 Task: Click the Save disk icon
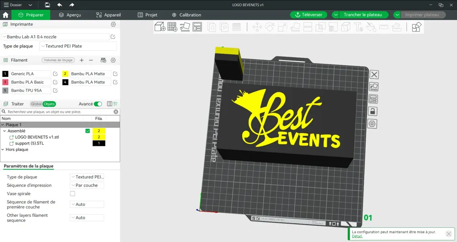tap(47, 5)
